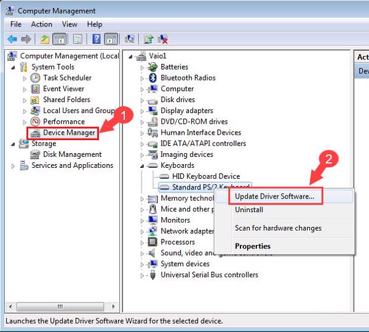The image size is (369, 332).
Task: Collapse the Vaio1 root node
Action: tap(130, 57)
